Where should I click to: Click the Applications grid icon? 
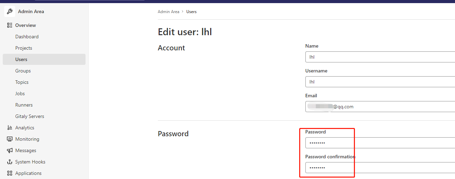tap(10, 173)
